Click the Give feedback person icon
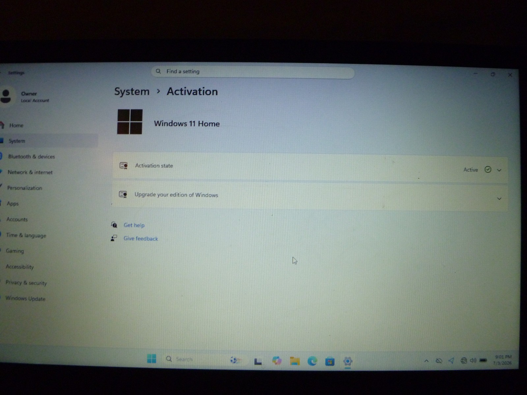The width and height of the screenshot is (527, 395). (114, 238)
